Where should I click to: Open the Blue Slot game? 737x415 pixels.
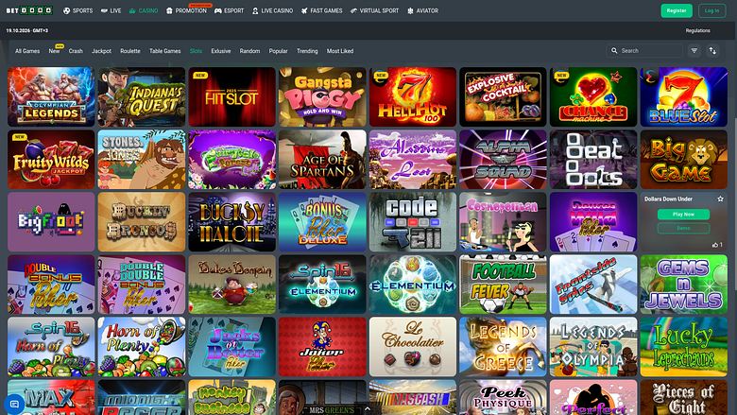click(683, 96)
